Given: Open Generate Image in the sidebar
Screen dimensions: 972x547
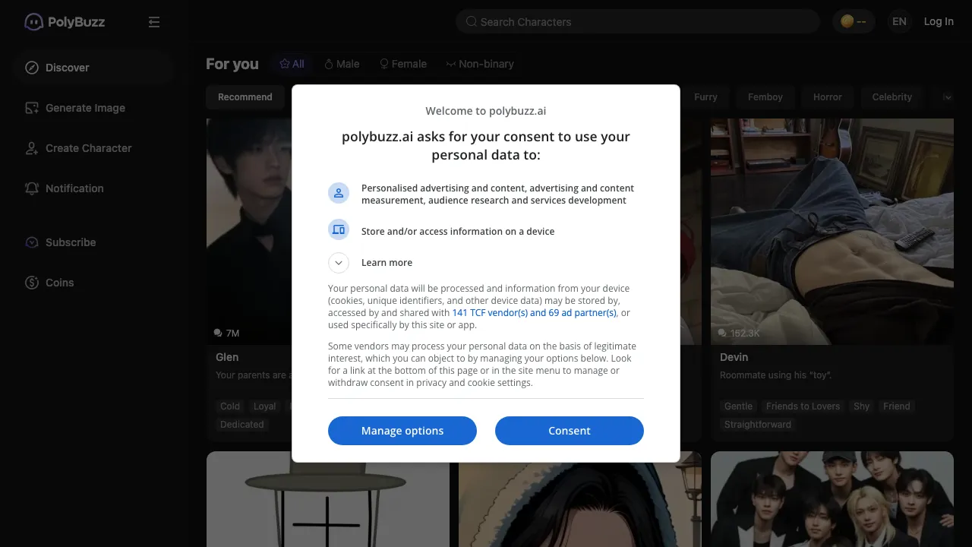Looking at the screenshot, I should point(84,108).
